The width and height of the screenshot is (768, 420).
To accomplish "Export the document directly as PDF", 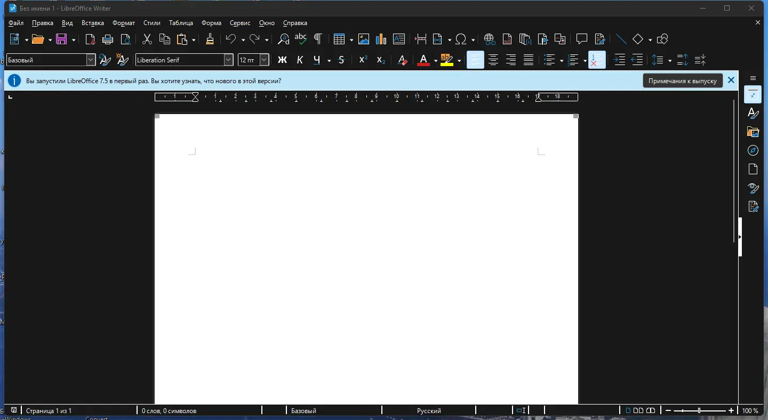I will 91,39.
